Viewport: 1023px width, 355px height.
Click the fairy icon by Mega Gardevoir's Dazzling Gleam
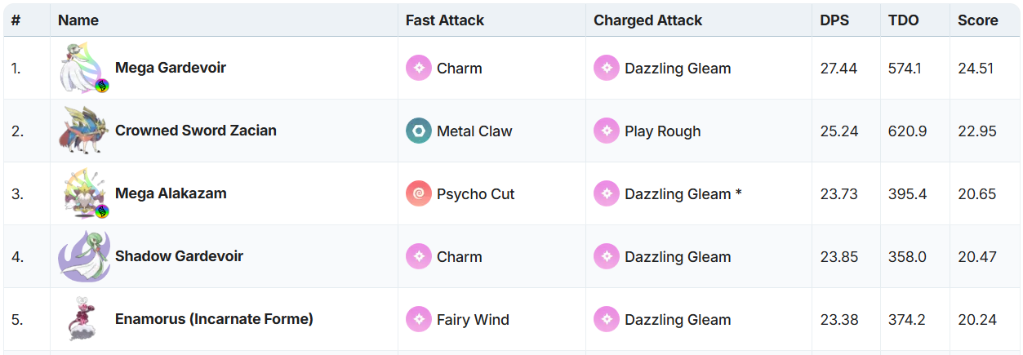(x=607, y=69)
